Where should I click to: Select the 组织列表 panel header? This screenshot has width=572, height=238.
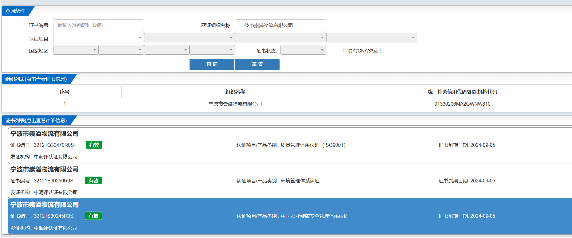tap(36, 79)
